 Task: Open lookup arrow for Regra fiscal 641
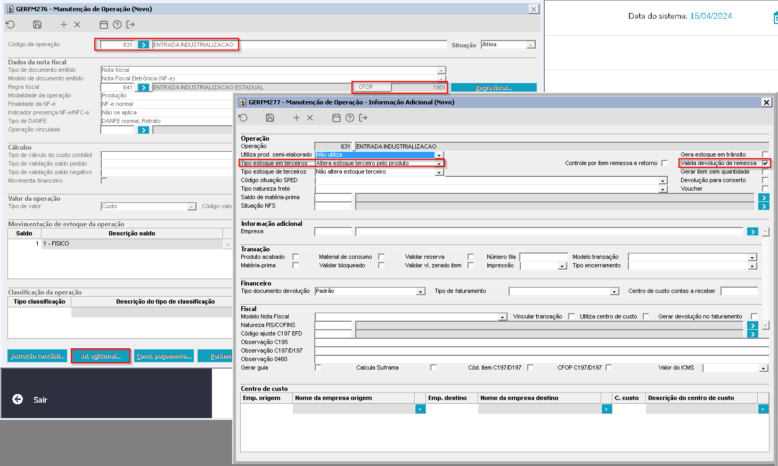[143, 87]
